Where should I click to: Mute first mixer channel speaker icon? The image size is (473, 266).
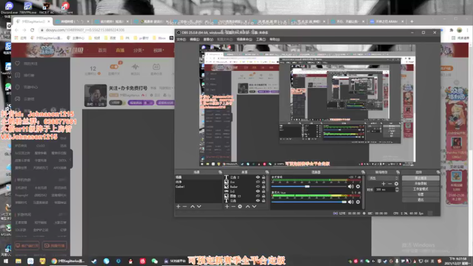(351, 187)
